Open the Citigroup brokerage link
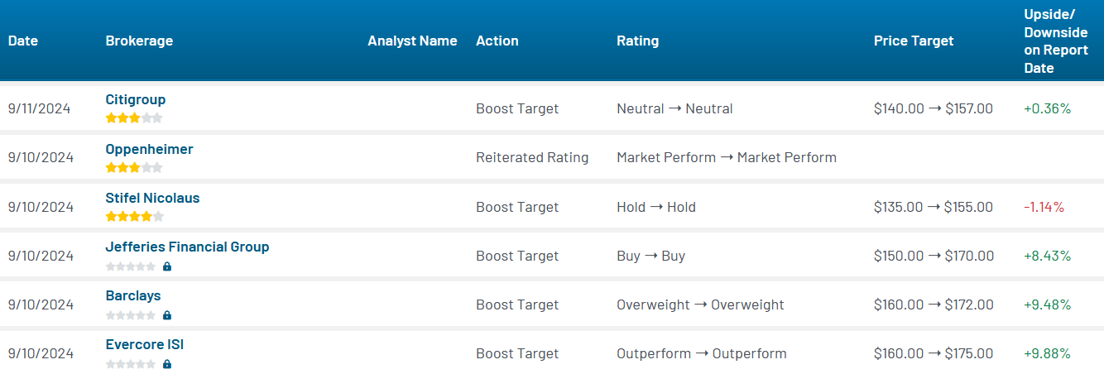 click(x=136, y=99)
